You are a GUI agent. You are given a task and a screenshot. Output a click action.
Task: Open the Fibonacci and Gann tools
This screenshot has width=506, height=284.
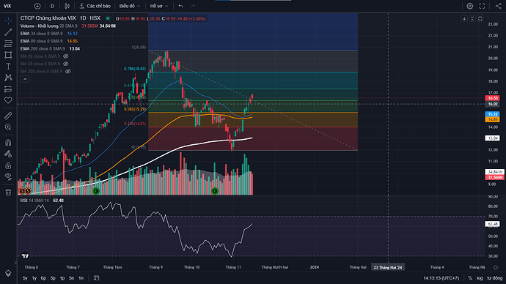tap(8, 43)
